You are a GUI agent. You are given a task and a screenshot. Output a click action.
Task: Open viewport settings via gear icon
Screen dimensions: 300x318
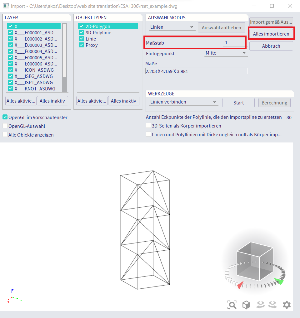point(287,305)
